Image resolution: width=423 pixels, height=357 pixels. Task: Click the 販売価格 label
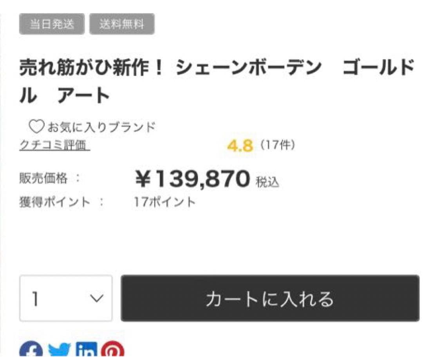[x=43, y=179]
